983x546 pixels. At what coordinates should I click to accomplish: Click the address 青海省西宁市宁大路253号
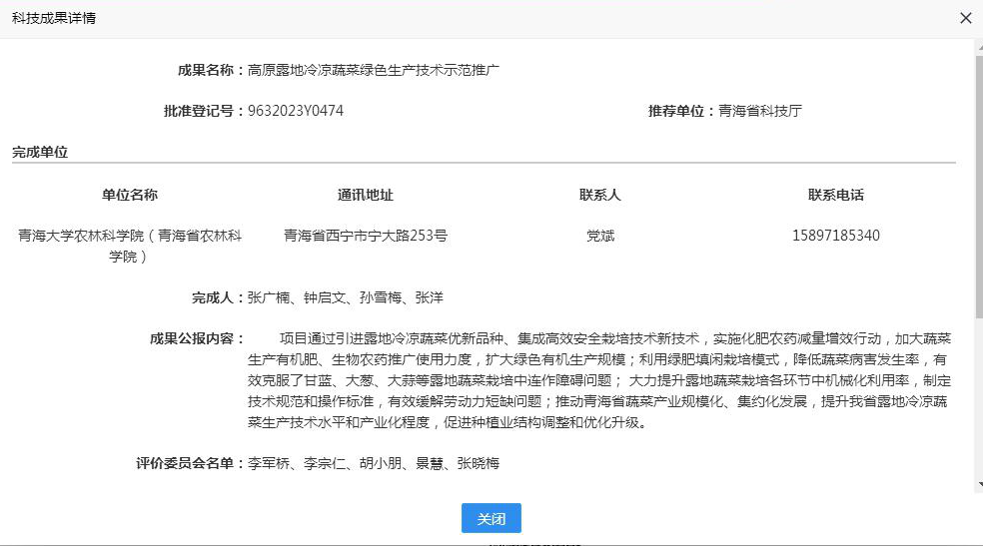(x=366, y=236)
